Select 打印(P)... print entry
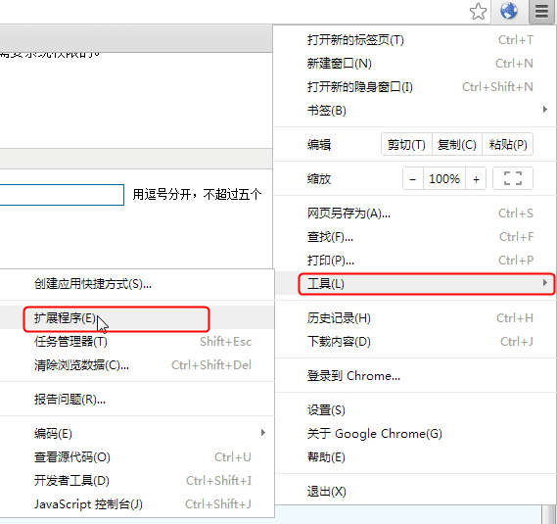This screenshot has width=557, height=524. (x=414, y=261)
